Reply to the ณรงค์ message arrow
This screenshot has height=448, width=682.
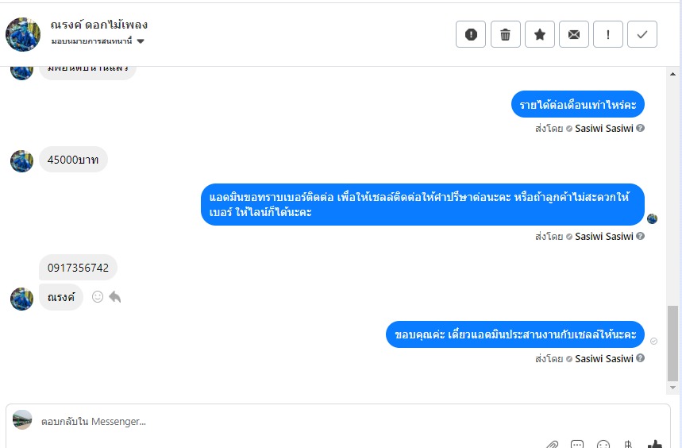(x=115, y=296)
